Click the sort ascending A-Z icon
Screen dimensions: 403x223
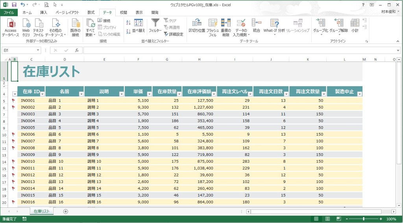point(128,23)
